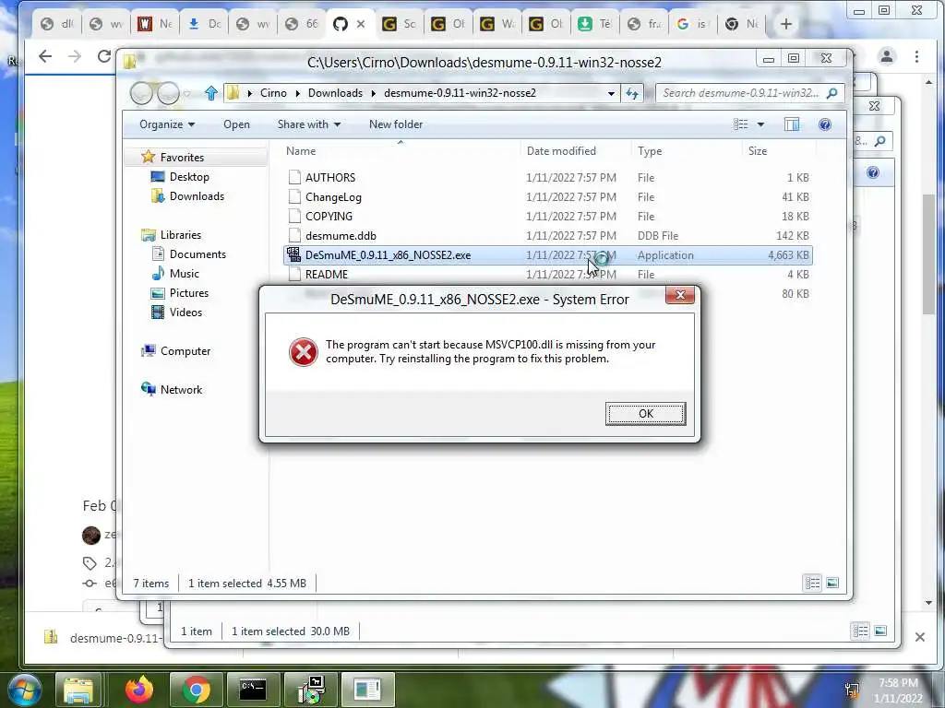Open Chrome three-dot menu
Viewport: 945px width, 708px height.
[x=916, y=56]
